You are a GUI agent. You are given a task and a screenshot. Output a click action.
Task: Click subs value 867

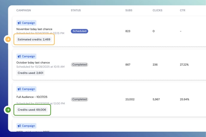[x=128, y=65]
